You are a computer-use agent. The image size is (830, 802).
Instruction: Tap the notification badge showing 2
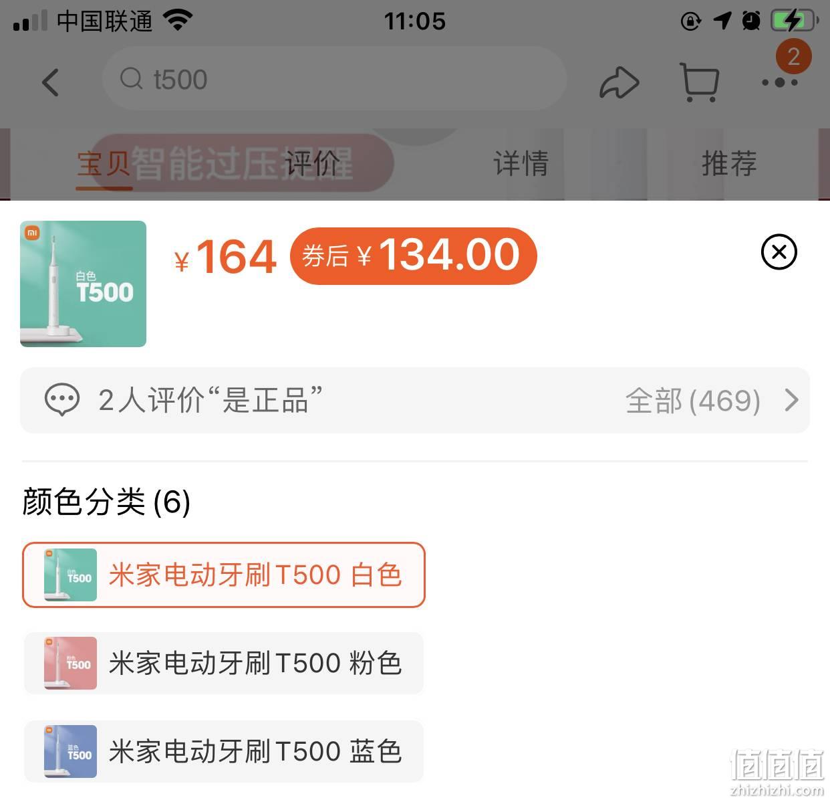pyautogui.click(x=793, y=56)
